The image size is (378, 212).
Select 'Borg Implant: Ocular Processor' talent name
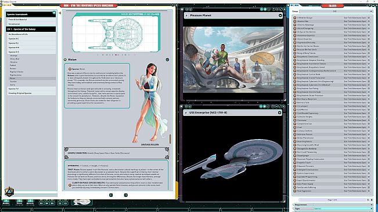click(x=310, y=96)
